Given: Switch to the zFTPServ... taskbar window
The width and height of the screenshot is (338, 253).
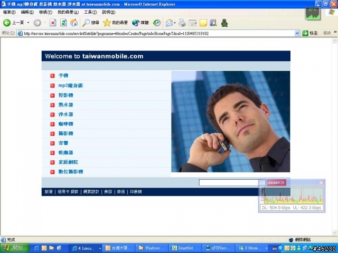Looking at the screenshot, I should 218,248.
